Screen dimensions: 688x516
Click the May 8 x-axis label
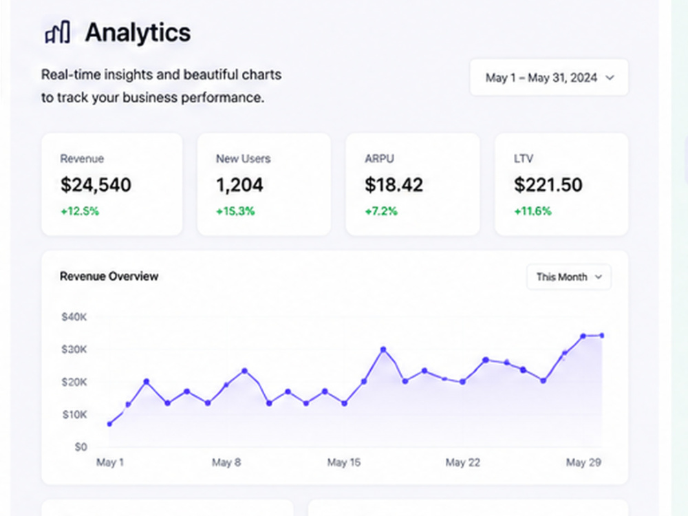pos(226,462)
